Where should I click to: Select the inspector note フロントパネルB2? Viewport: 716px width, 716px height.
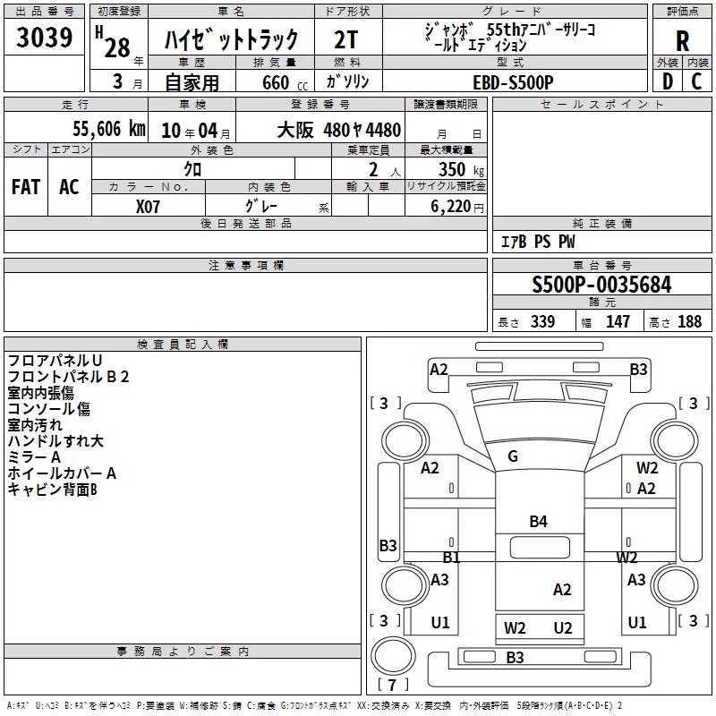point(69,376)
